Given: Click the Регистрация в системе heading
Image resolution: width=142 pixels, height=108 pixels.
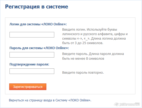Looking at the screenshot, I should pos(37,7).
